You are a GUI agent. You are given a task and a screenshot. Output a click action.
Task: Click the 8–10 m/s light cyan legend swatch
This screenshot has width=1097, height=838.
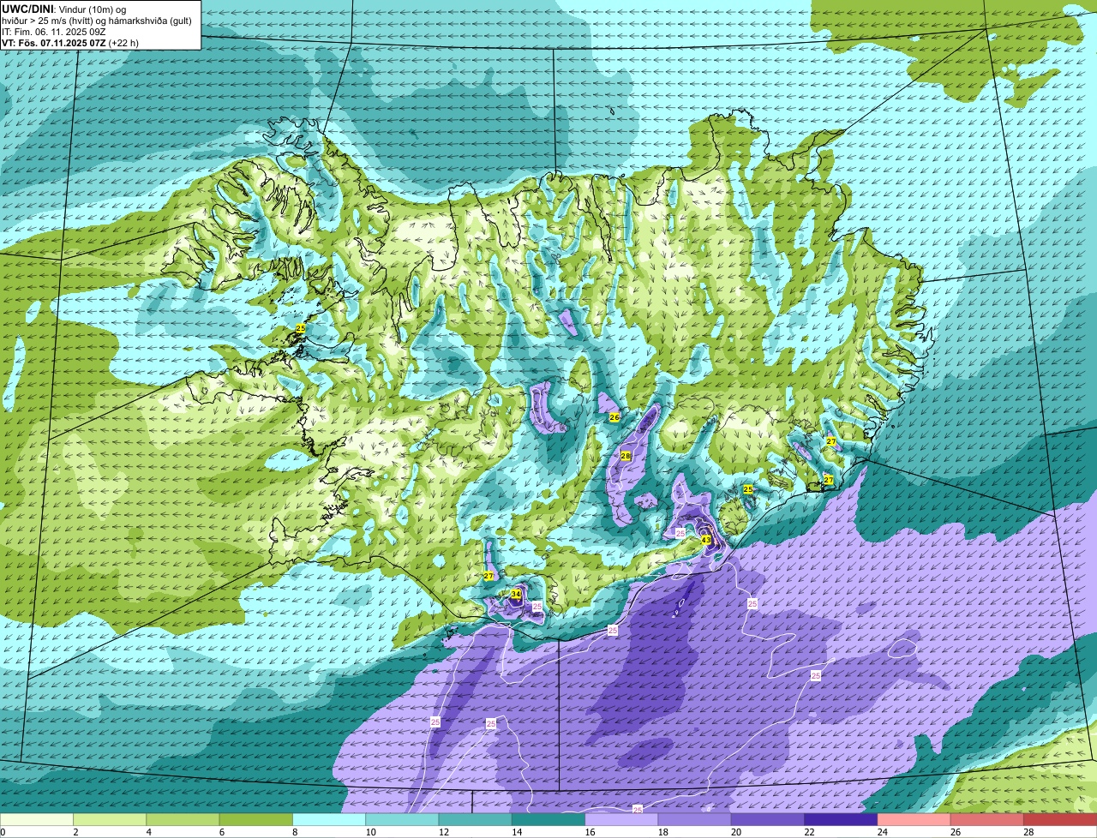(x=329, y=819)
